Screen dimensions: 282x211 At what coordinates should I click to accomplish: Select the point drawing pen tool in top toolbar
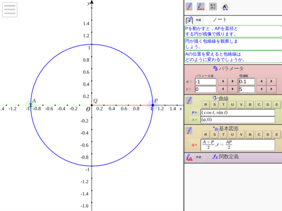pyautogui.click(x=189, y=7)
